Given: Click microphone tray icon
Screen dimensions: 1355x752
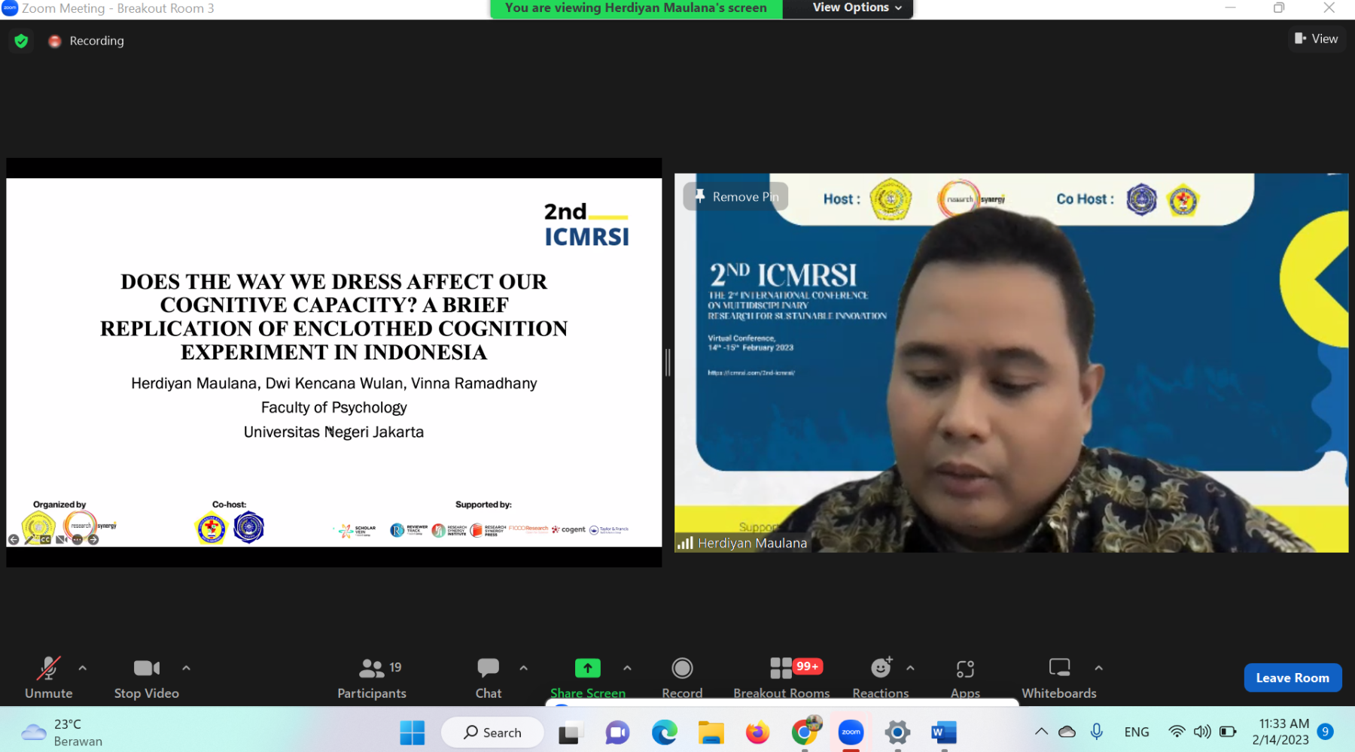Looking at the screenshot, I should 1097,732.
